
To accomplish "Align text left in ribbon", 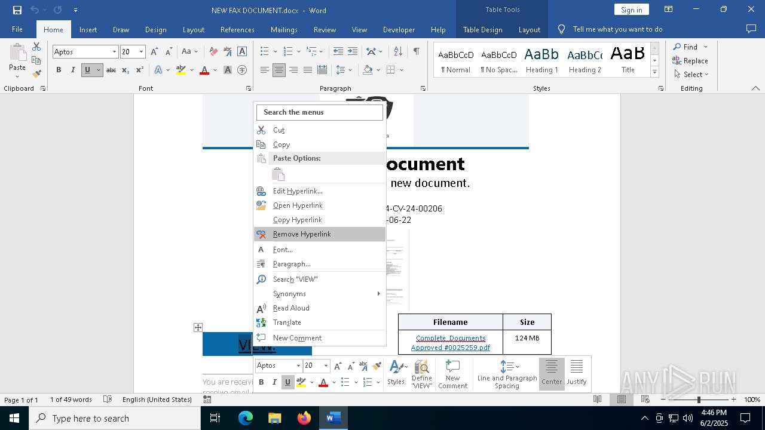I will click(265, 70).
